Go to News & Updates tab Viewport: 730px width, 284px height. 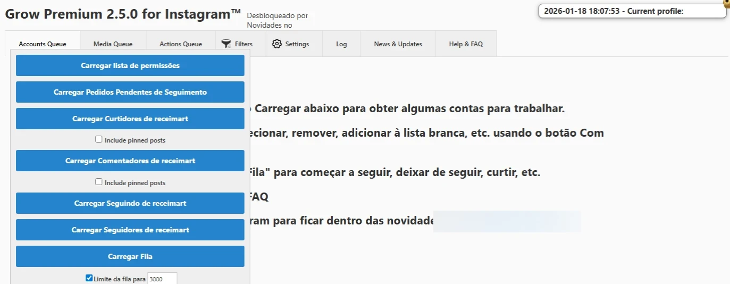click(x=398, y=44)
